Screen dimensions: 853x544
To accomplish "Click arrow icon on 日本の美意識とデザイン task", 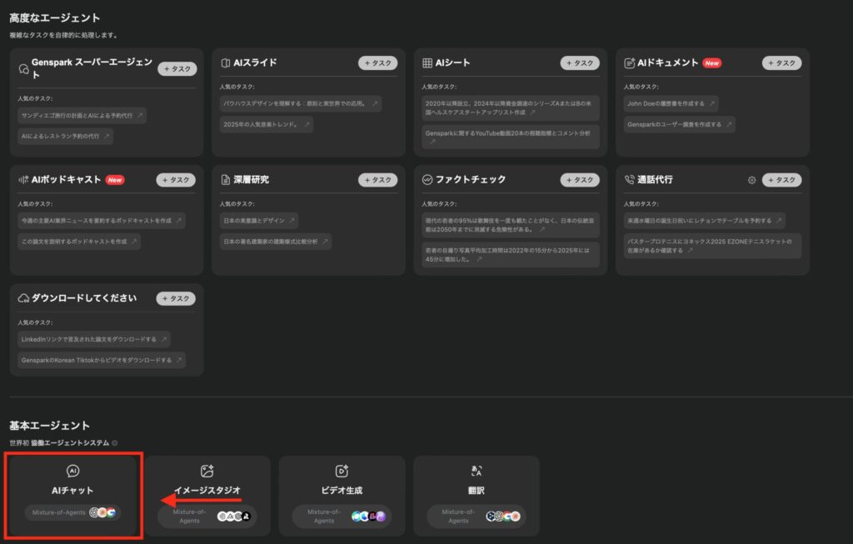I will tap(292, 220).
